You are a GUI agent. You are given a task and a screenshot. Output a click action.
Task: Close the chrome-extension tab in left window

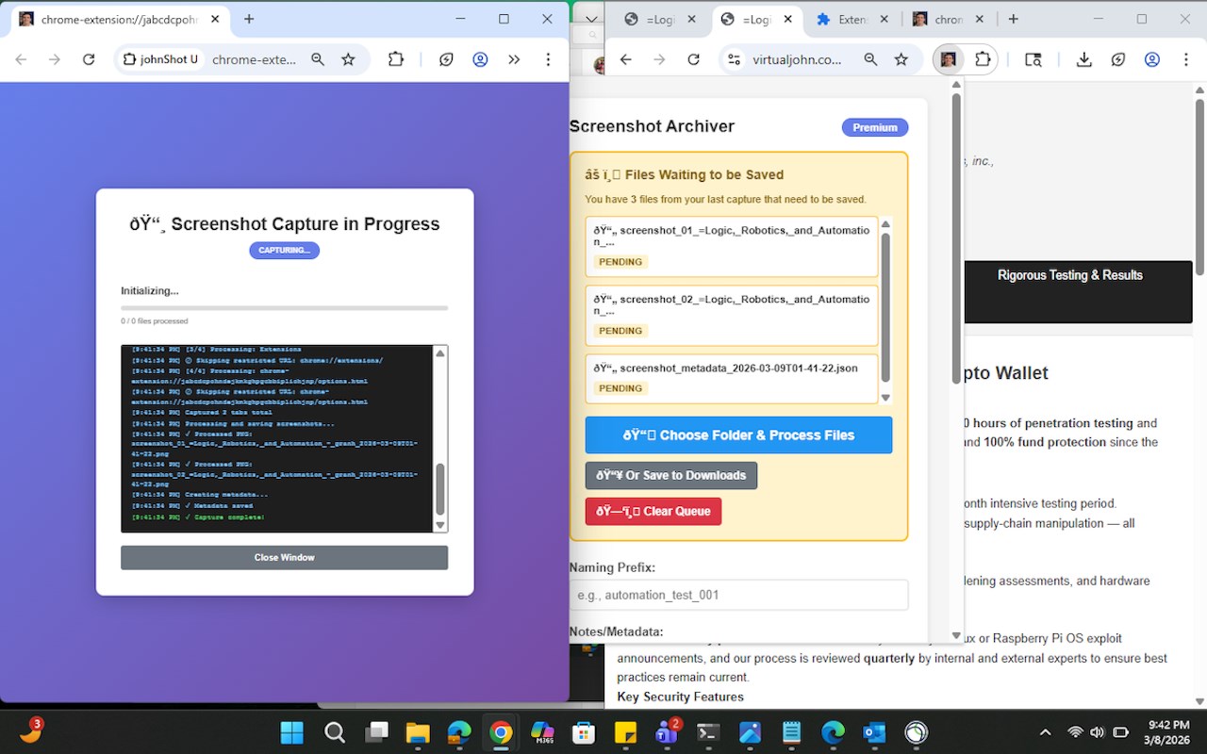[216, 19]
